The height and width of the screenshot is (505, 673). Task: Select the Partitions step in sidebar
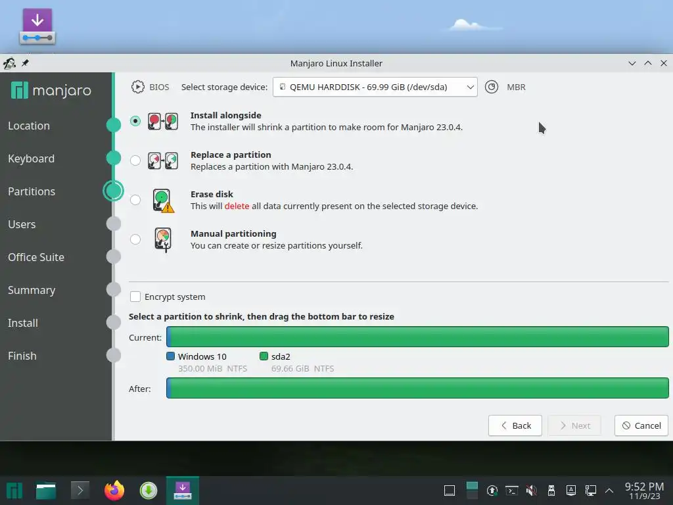pyautogui.click(x=32, y=191)
